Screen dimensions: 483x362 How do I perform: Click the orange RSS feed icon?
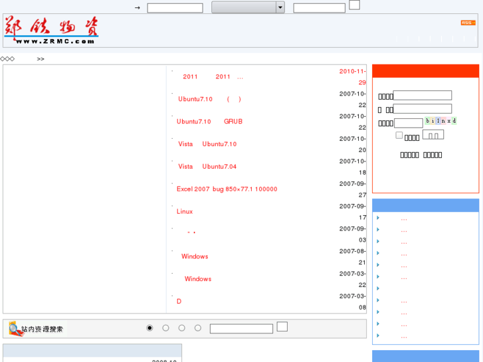tap(468, 23)
